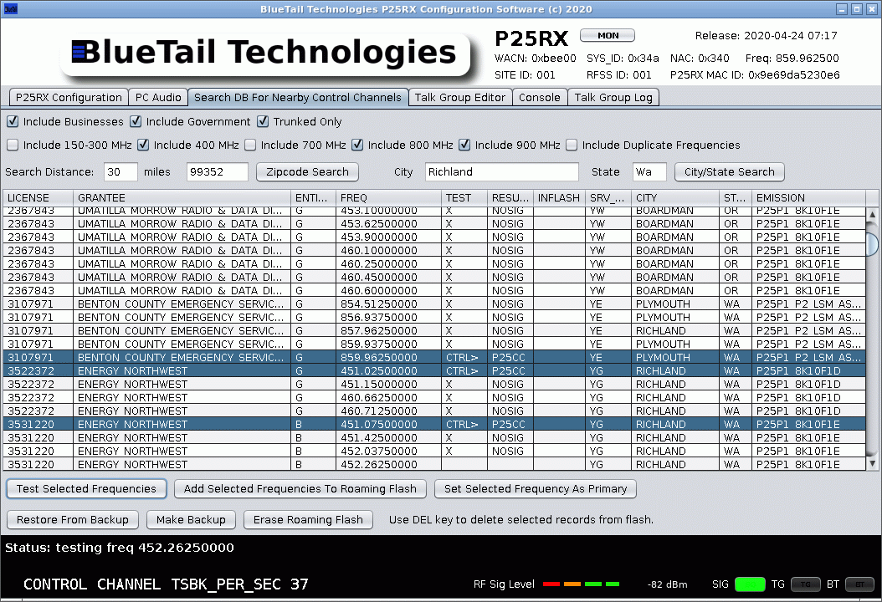Uncheck Include 400 MHz

pos(143,145)
